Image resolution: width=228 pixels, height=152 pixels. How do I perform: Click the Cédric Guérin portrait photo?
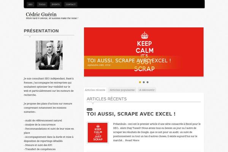pyautogui.click(x=49, y=55)
